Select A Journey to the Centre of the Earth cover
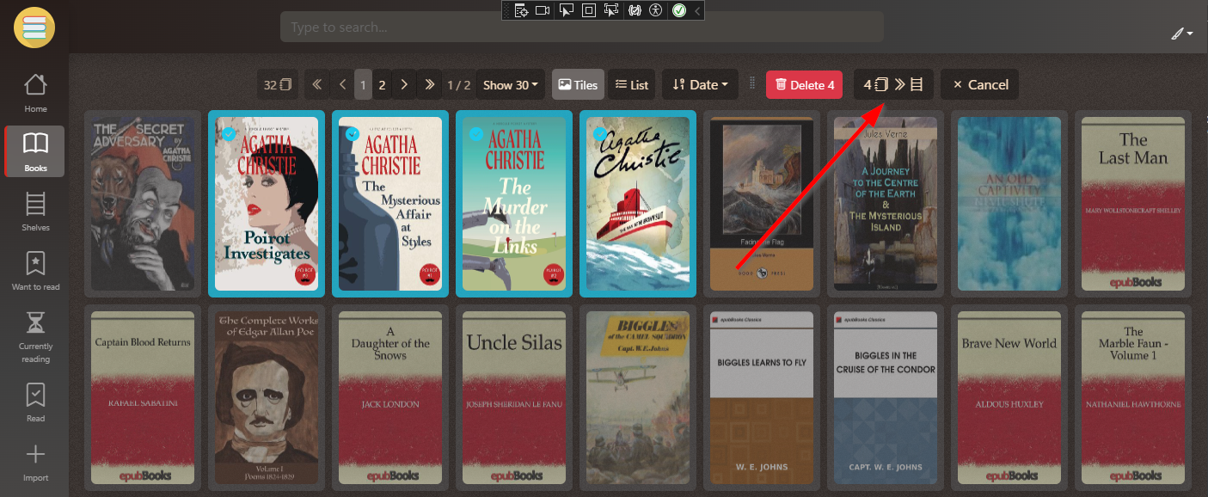Screen dimensions: 1208x497 886,204
